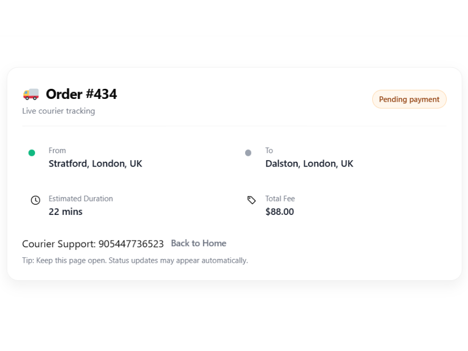Go back via Back to Home link
The image size is (468, 351).
[198, 244]
